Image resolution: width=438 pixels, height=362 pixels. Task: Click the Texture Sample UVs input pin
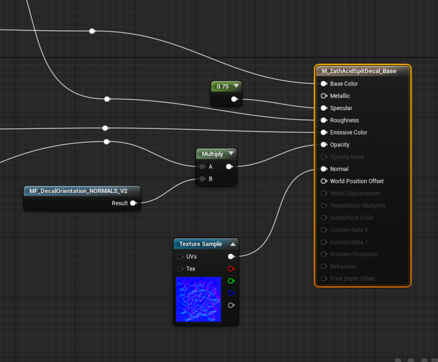(x=180, y=256)
